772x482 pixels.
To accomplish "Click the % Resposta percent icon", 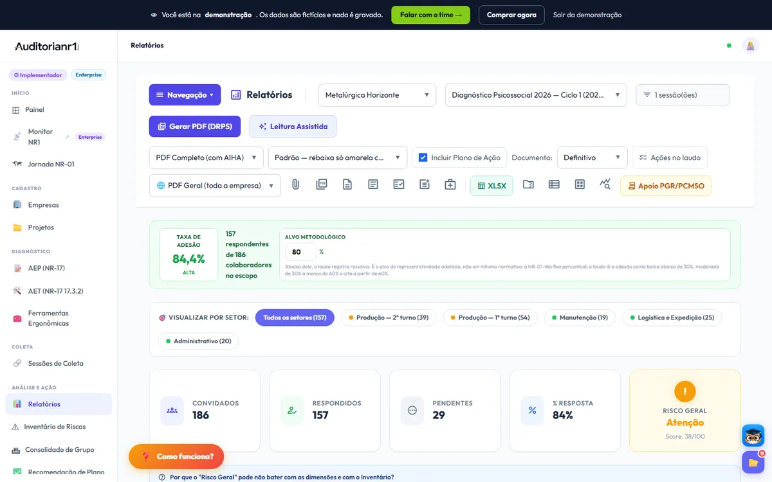I will coord(532,410).
